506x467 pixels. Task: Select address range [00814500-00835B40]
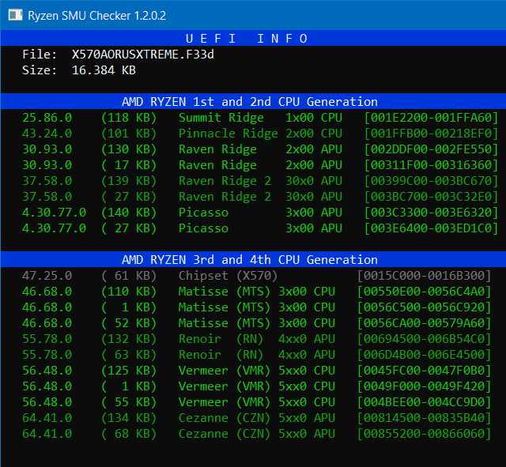click(x=424, y=418)
